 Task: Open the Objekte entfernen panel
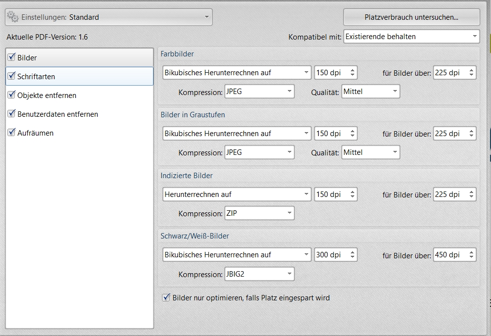pyautogui.click(x=80, y=95)
